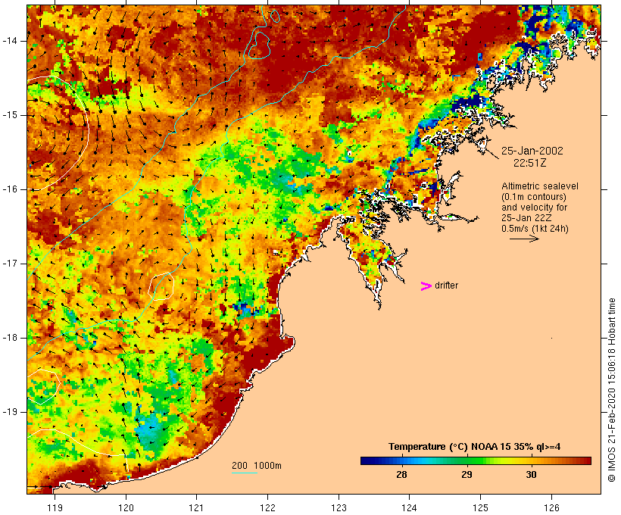Click the small white sealevel contour near 120.5E 17.3S
The width and height of the screenshot is (621, 515).
pos(161,286)
